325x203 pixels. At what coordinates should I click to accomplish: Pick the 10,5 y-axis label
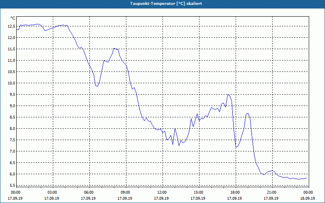(x=12, y=72)
